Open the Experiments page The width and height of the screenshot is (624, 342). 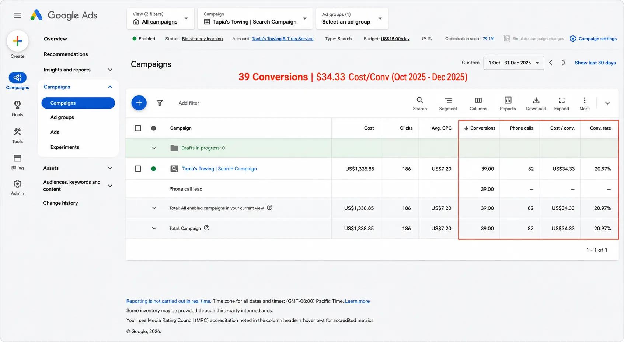point(65,147)
